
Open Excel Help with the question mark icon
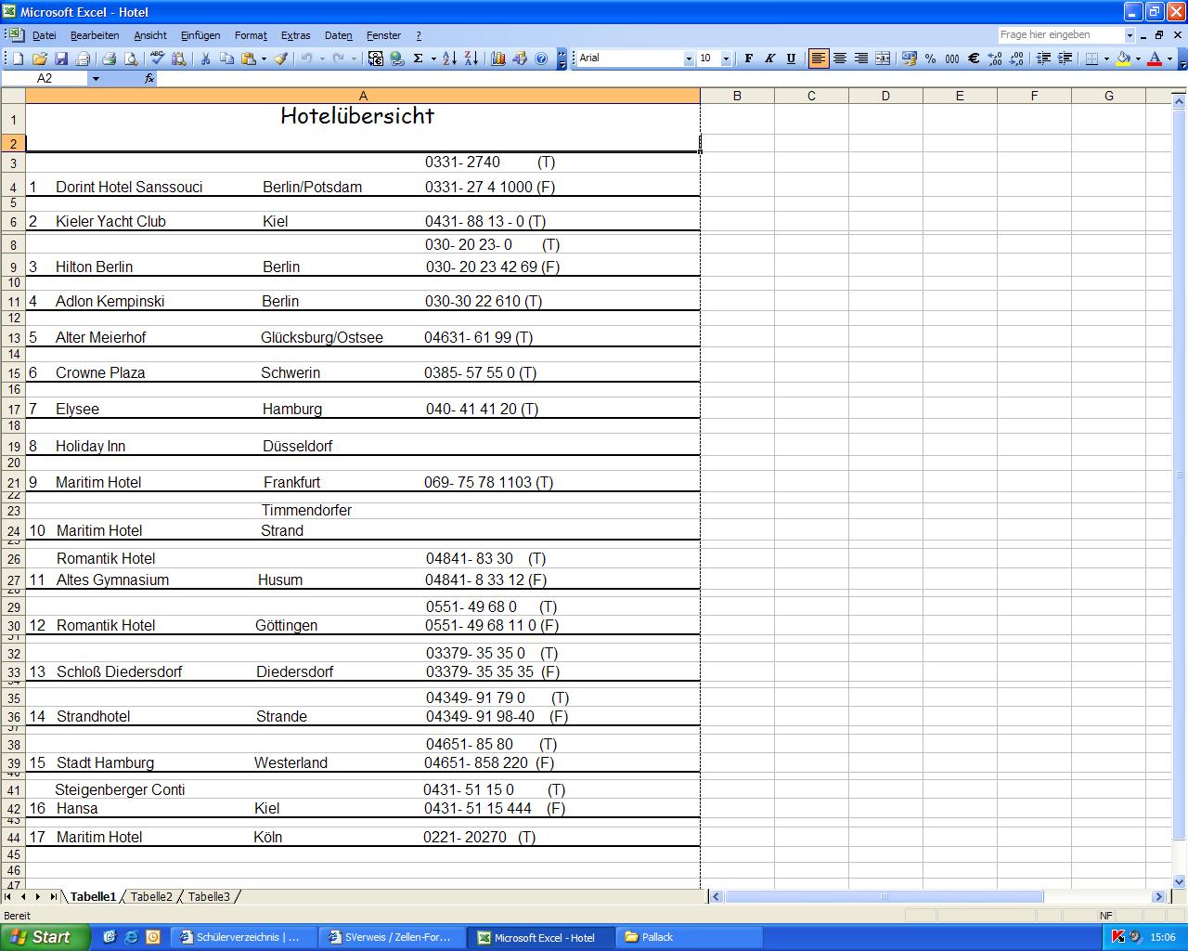pos(541,59)
